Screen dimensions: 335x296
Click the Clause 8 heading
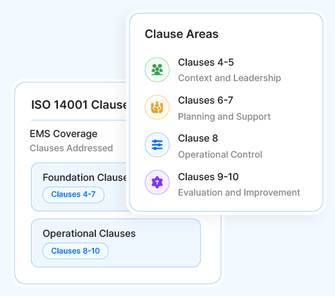click(x=198, y=138)
